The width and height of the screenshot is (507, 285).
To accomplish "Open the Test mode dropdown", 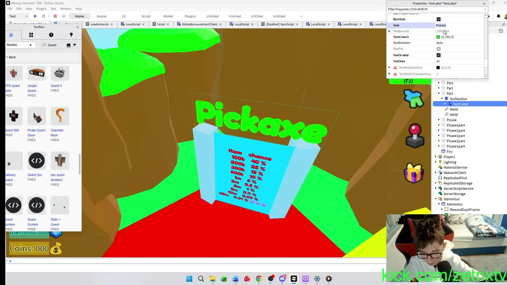I will (19, 16).
